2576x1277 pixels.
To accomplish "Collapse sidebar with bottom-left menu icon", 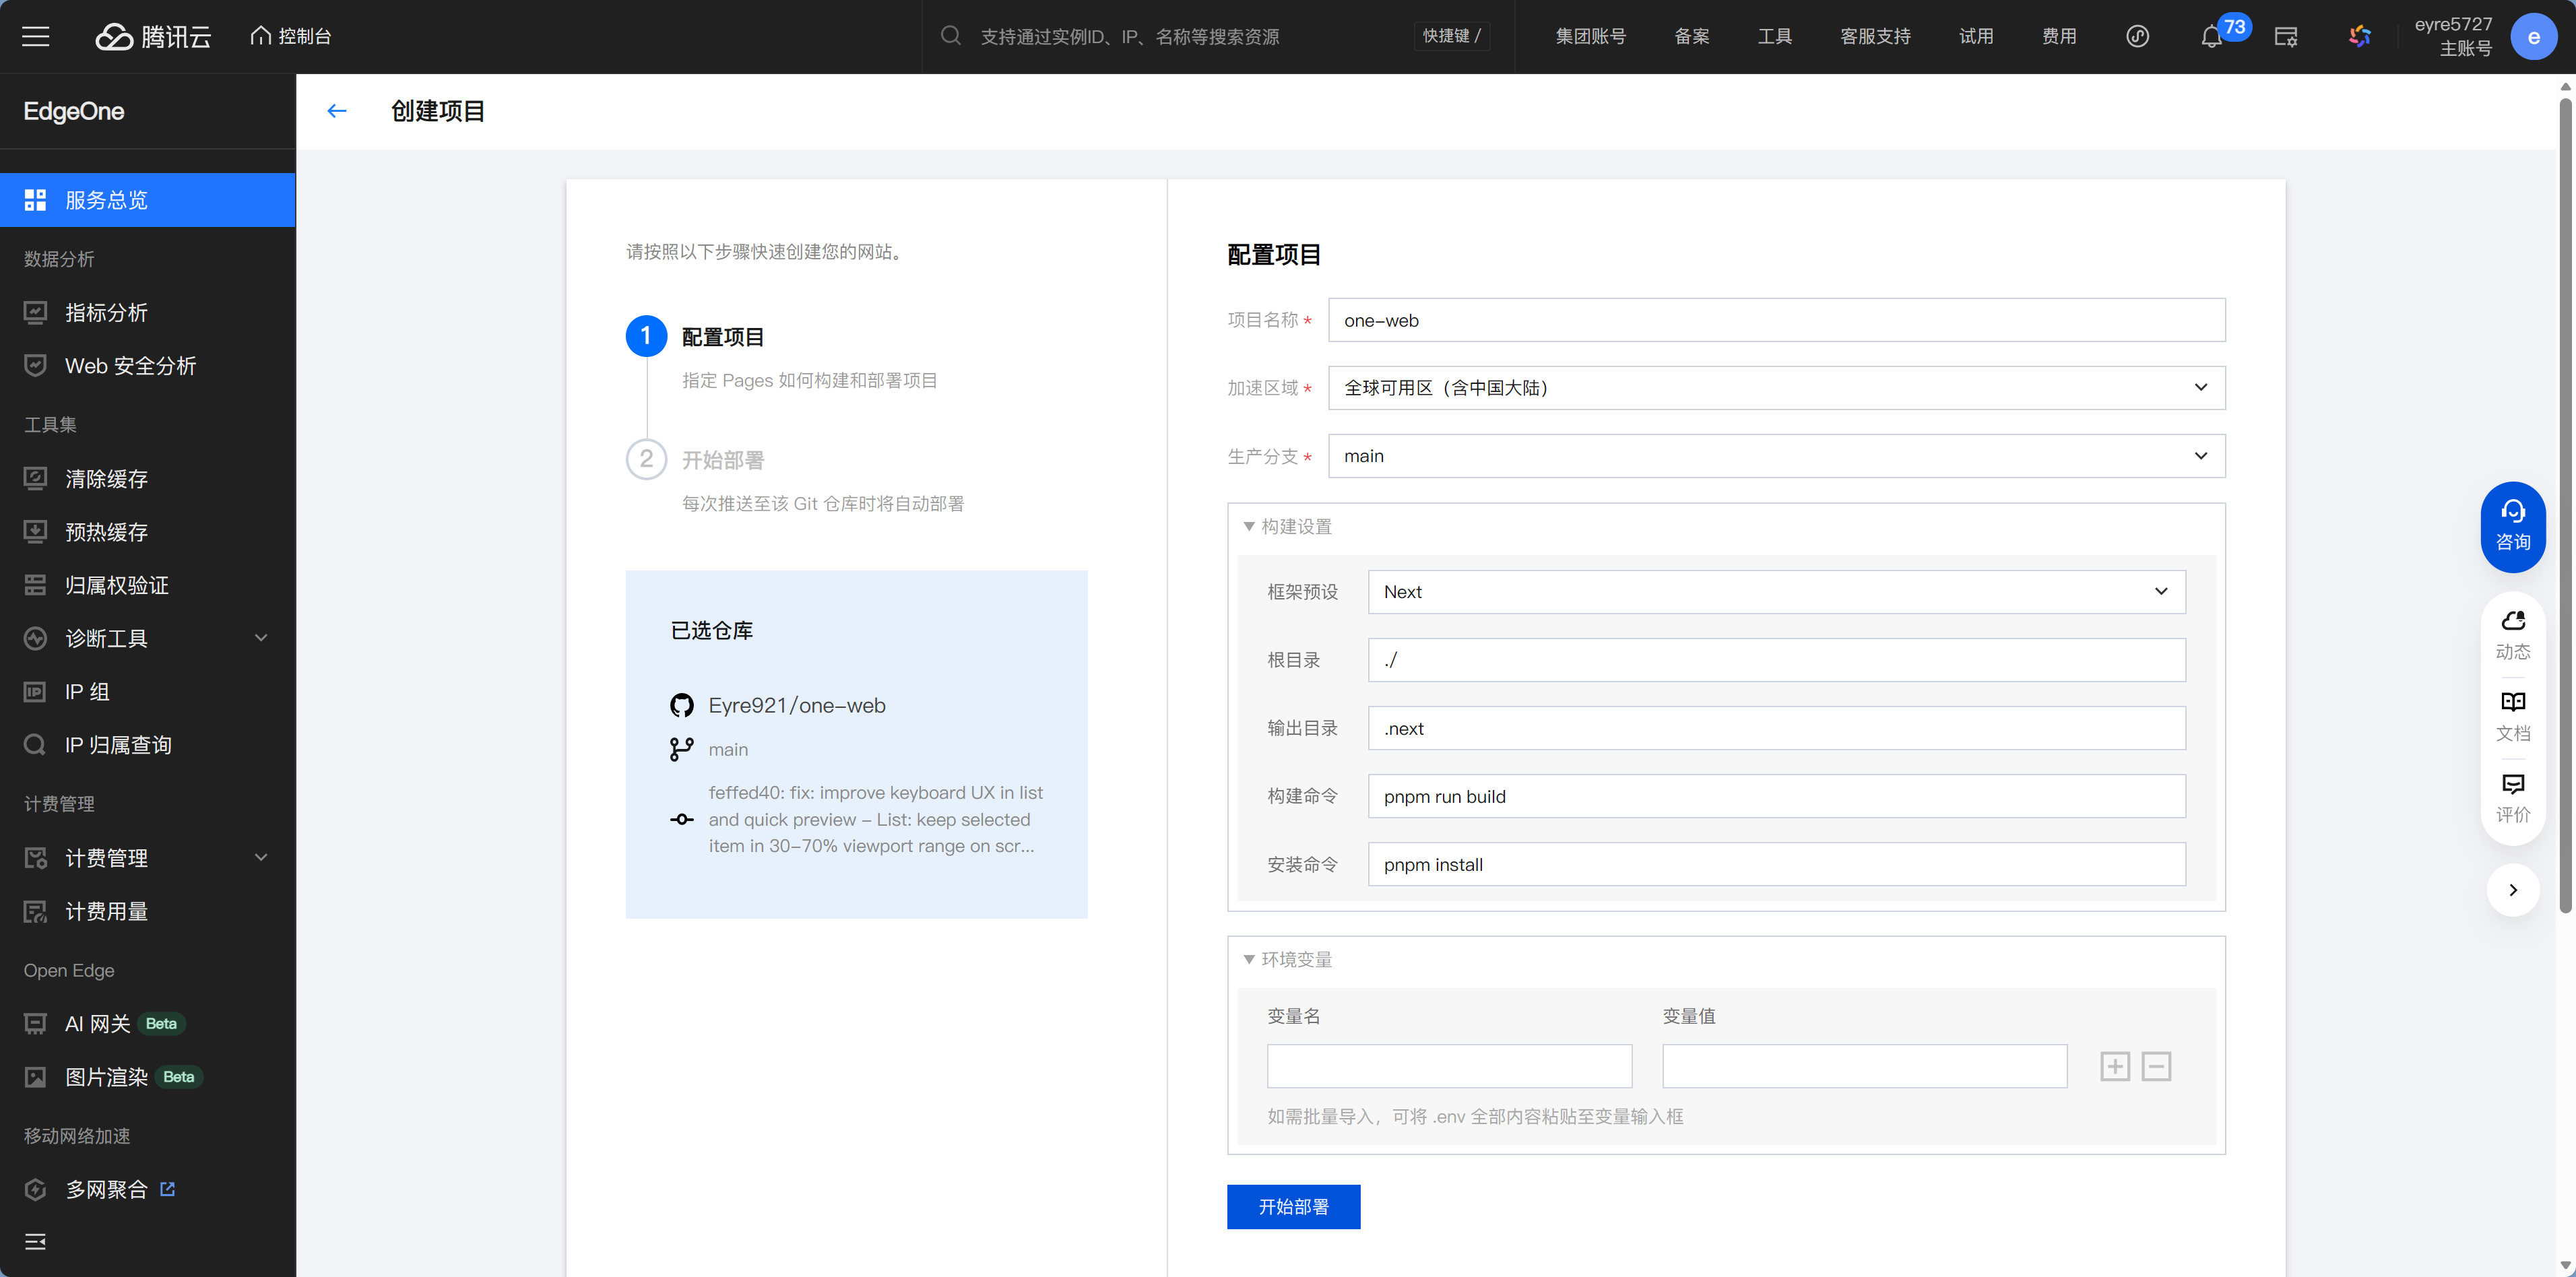I will (36, 1241).
